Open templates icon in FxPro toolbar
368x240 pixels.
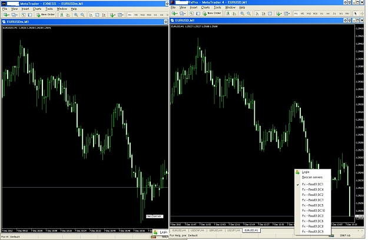click(286, 14)
